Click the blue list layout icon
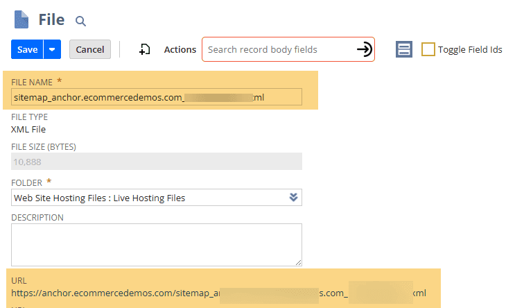This screenshot has width=506, height=308. (403, 49)
